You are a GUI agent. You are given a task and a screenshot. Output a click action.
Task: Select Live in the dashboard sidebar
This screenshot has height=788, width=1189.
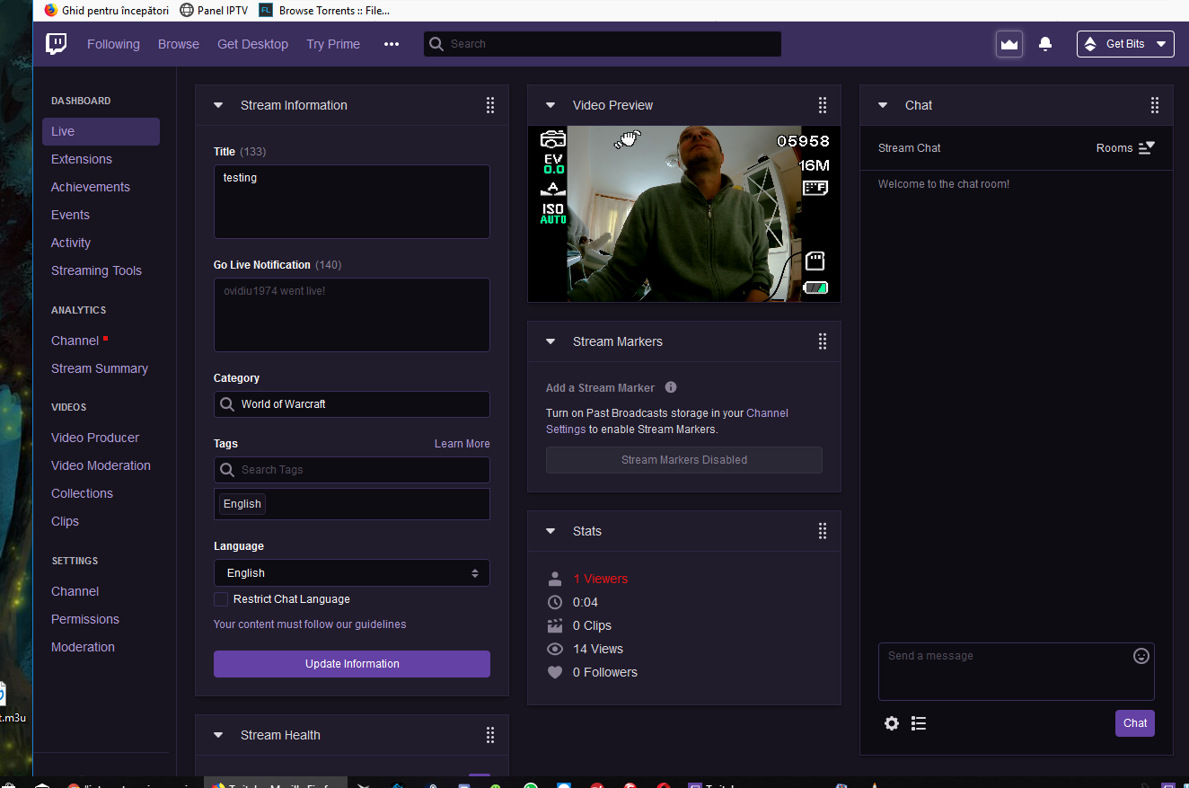point(101,131)
